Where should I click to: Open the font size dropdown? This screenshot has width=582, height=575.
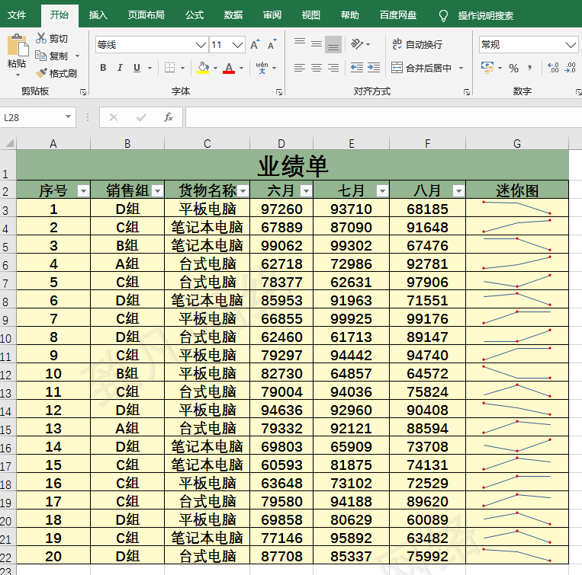[237, 45]
